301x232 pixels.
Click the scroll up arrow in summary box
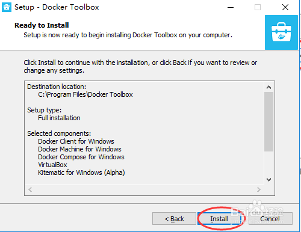[268, 87]
